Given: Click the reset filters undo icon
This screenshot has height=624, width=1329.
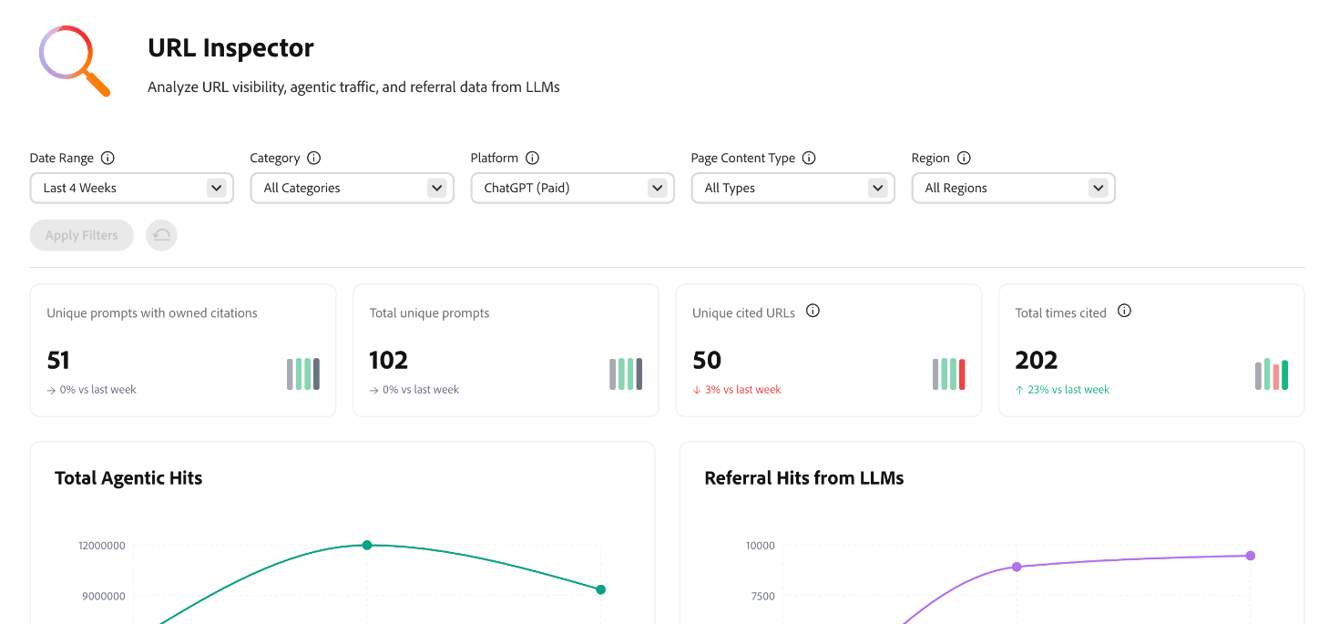Looking at the screenshot, I should point(161,235).
